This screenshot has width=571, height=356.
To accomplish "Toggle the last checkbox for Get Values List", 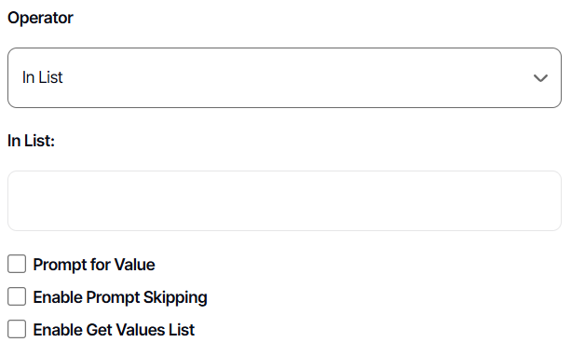I will coord(17,329).
